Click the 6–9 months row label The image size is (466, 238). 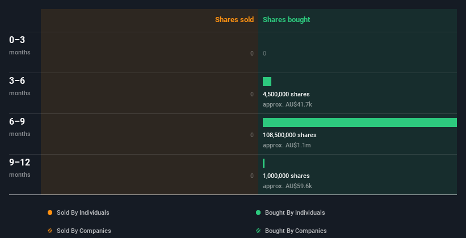(20, 127)
